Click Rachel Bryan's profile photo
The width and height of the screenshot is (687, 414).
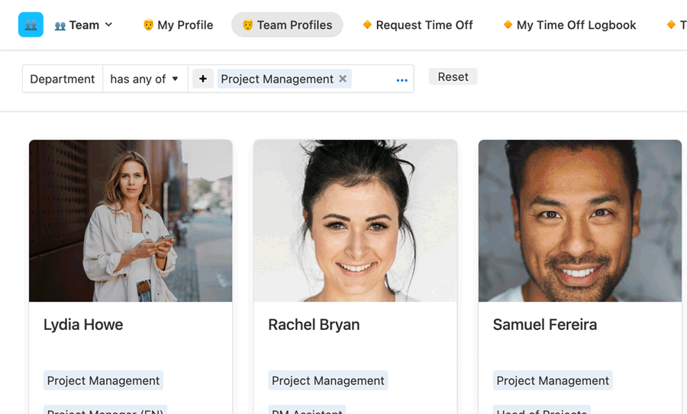(355, 221)
